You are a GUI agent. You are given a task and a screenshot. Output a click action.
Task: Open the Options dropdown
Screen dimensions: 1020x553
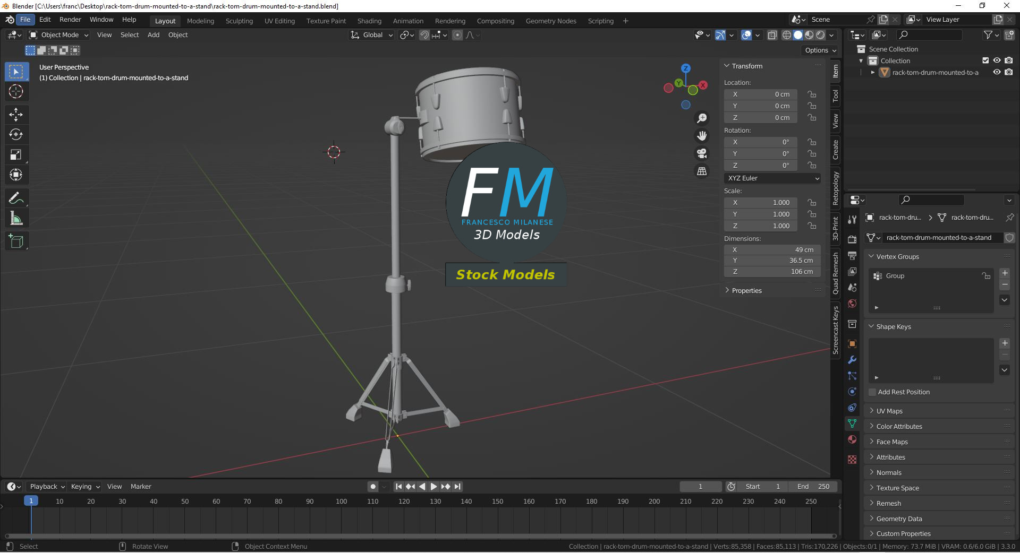click(x=821, y=50)
